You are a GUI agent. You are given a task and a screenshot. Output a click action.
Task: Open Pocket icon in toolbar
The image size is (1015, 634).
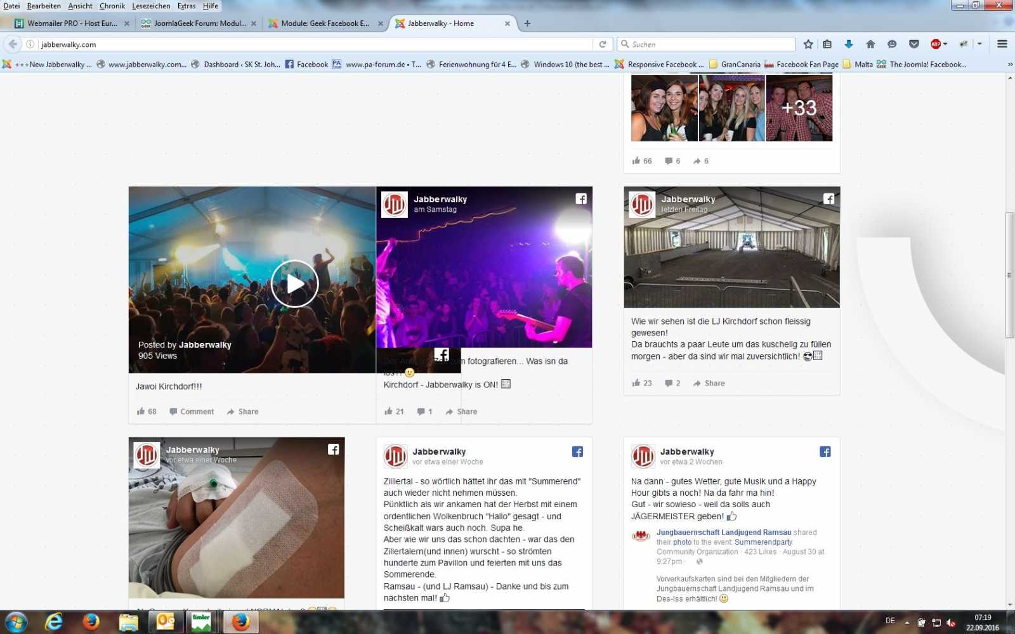coord(914,44)
